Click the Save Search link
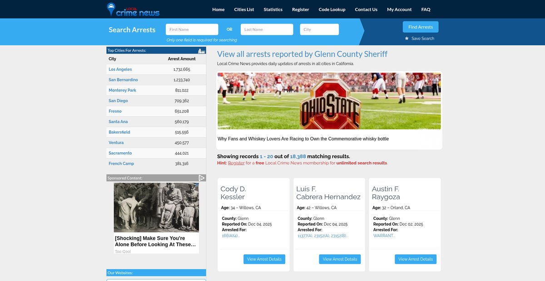Image resolution: width=545 pixels, height=281 pixels. (423, 39)
